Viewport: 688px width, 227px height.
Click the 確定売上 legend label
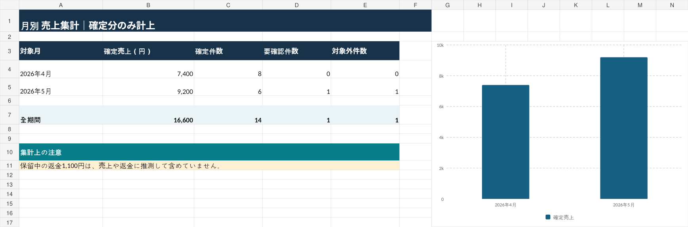click(x=564, y=217)
